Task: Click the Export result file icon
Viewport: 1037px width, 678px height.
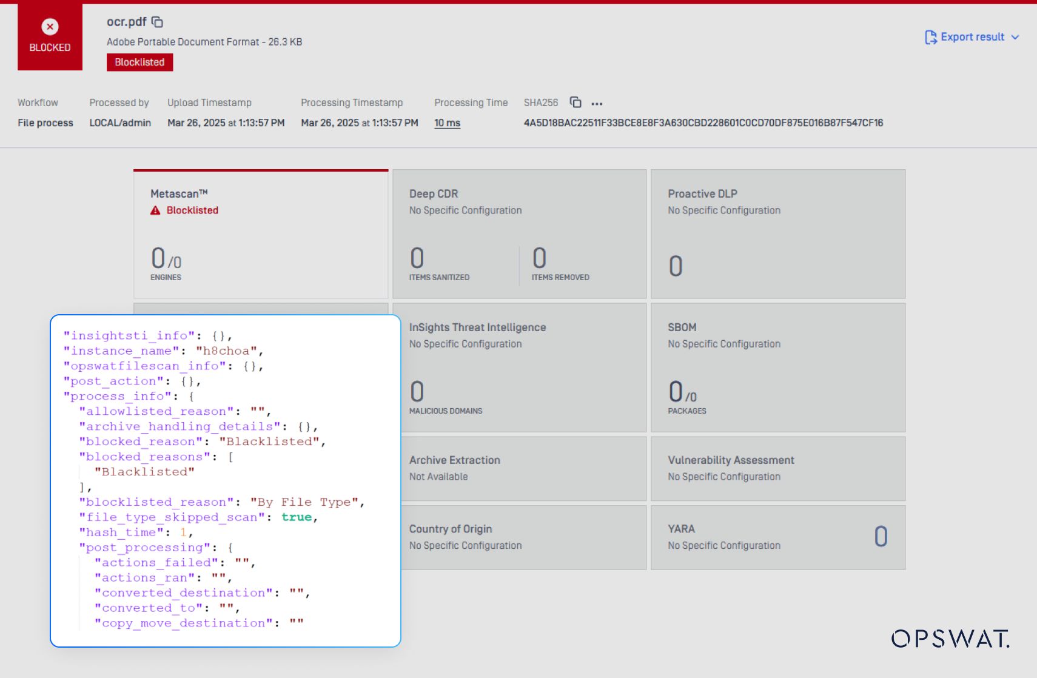Action: point(930,37)
